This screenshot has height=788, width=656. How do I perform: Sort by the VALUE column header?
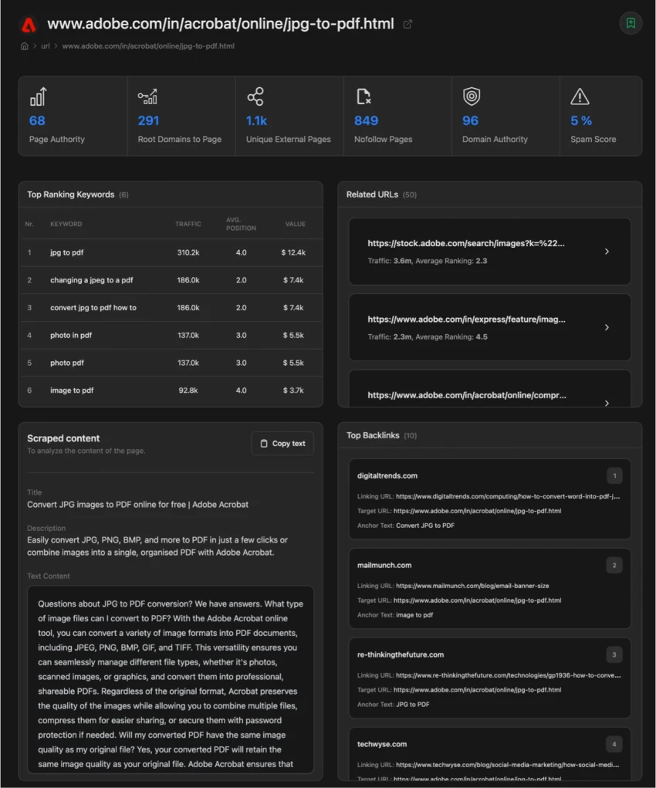(295, 224)
